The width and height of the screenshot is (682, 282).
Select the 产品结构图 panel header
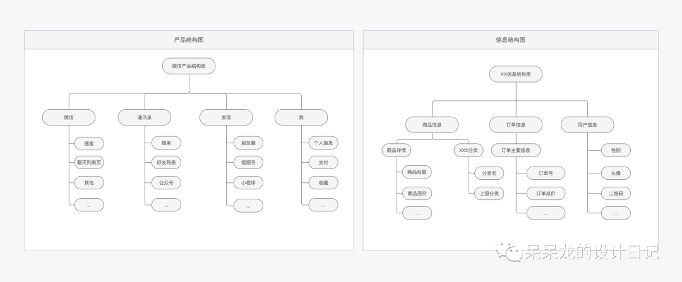click(188, 40)
